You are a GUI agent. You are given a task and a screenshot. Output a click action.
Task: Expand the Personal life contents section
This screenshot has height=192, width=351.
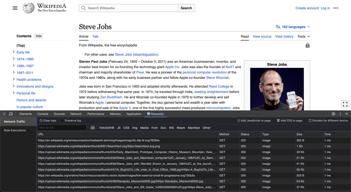coord(14,93)
